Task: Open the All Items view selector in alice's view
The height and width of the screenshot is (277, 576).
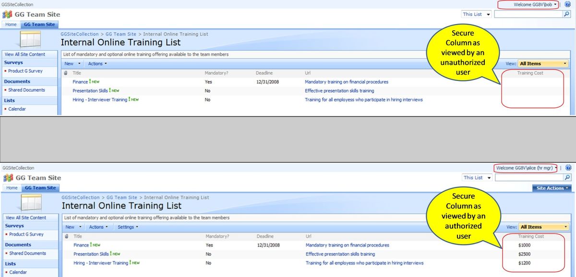Action: click(x=543, y=227)
